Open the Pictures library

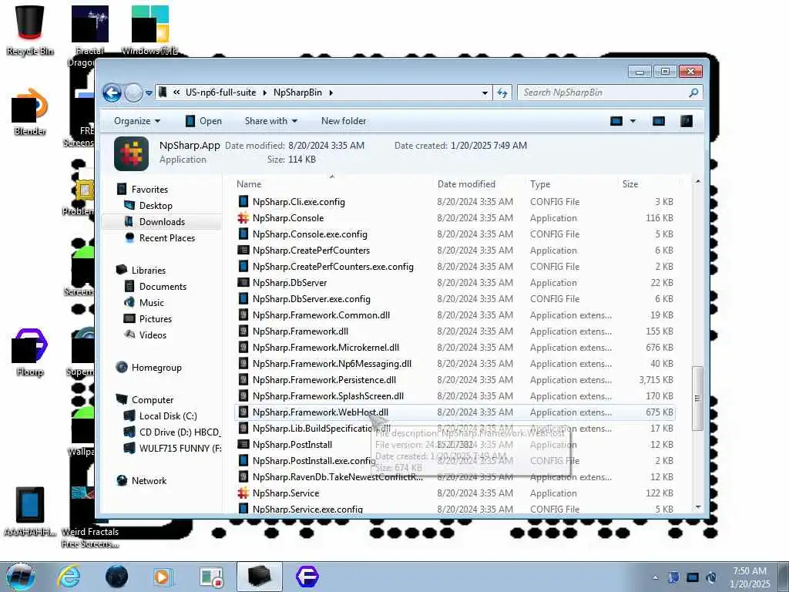pos(155,318)
